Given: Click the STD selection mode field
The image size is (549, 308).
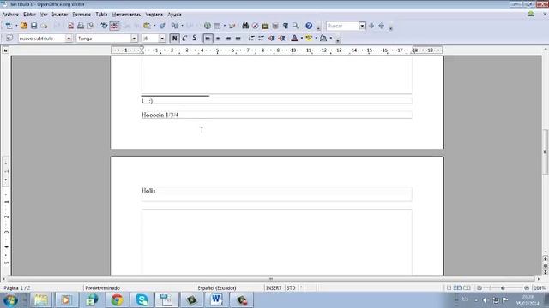Looking at the screenshot, I should [291, 288].
